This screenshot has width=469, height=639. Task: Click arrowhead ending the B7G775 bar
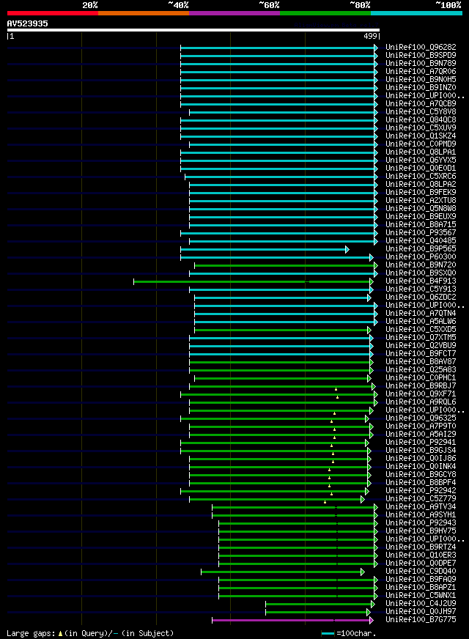pyautogui.click(x=372, y=621)
